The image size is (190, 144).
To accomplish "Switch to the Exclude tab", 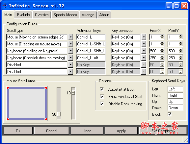I will tap(23, 15).
